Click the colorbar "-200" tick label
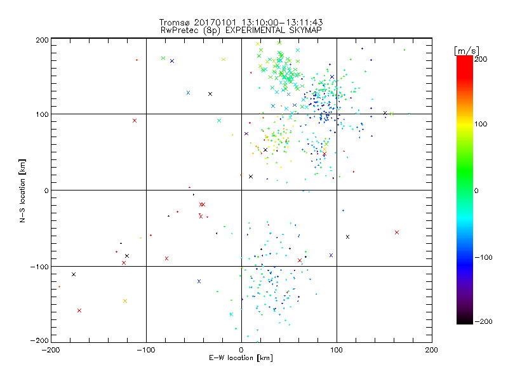The width and height of the screenshot is (508, 381). point(483,321)
